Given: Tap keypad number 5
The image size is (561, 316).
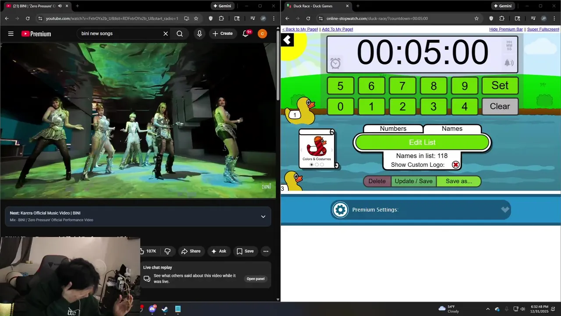Looking at the screenshot, I should [x=340, y=86].
